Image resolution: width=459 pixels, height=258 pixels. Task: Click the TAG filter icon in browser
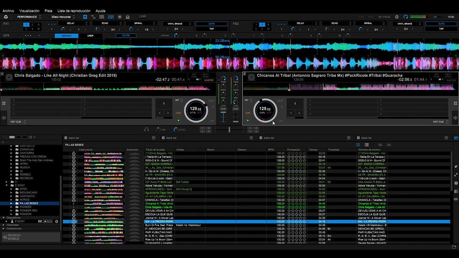point(5,137)
